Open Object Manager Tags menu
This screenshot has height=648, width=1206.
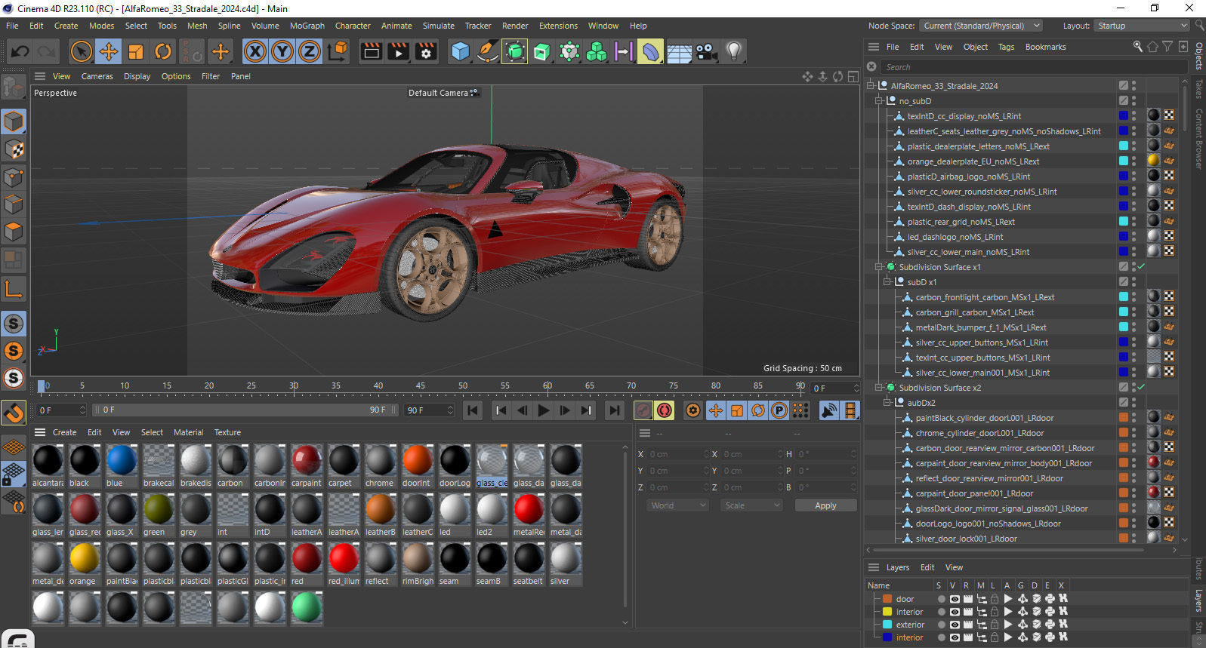click(1006, 47)
